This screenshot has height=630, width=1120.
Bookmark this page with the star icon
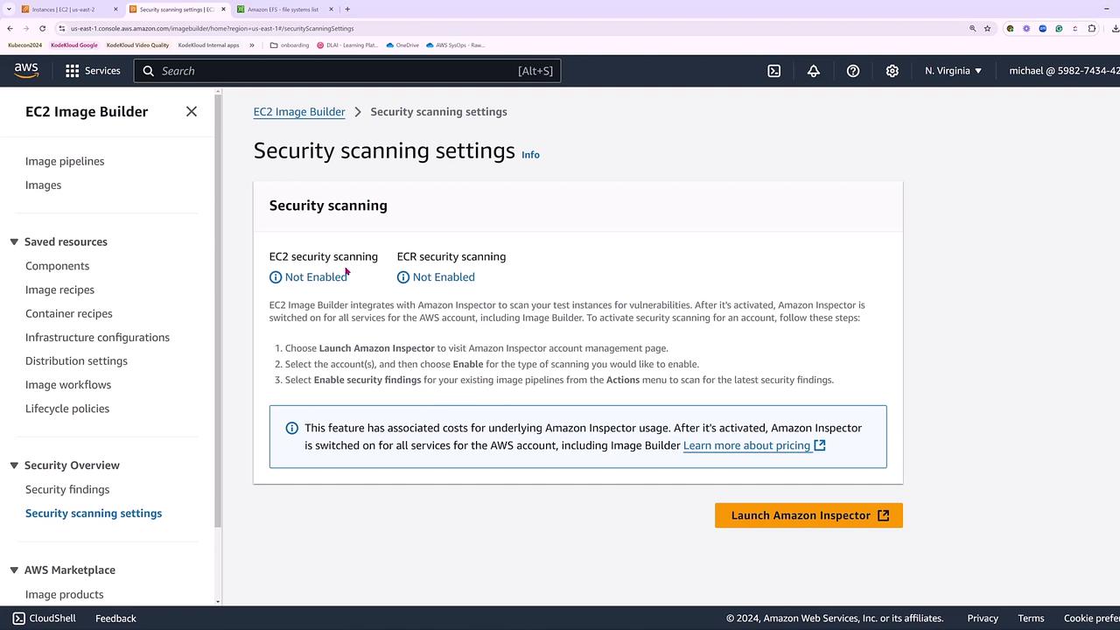pyautogui.click(x=988, y=28)
